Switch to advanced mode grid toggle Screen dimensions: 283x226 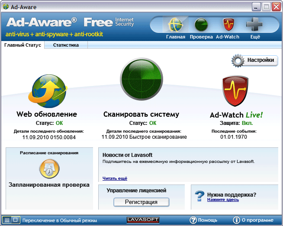coord(7,220)
